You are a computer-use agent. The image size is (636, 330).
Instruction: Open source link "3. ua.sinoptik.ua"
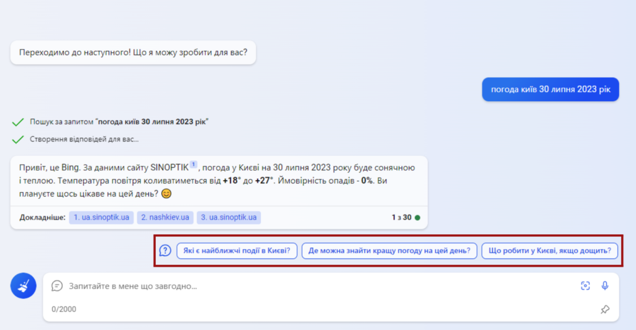pyautogui.click(x=229, y=218)
